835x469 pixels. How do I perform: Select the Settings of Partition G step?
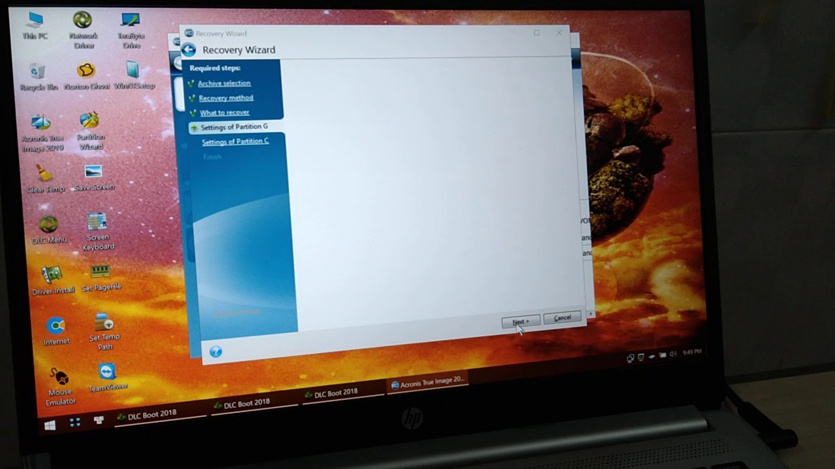point(234,127)
